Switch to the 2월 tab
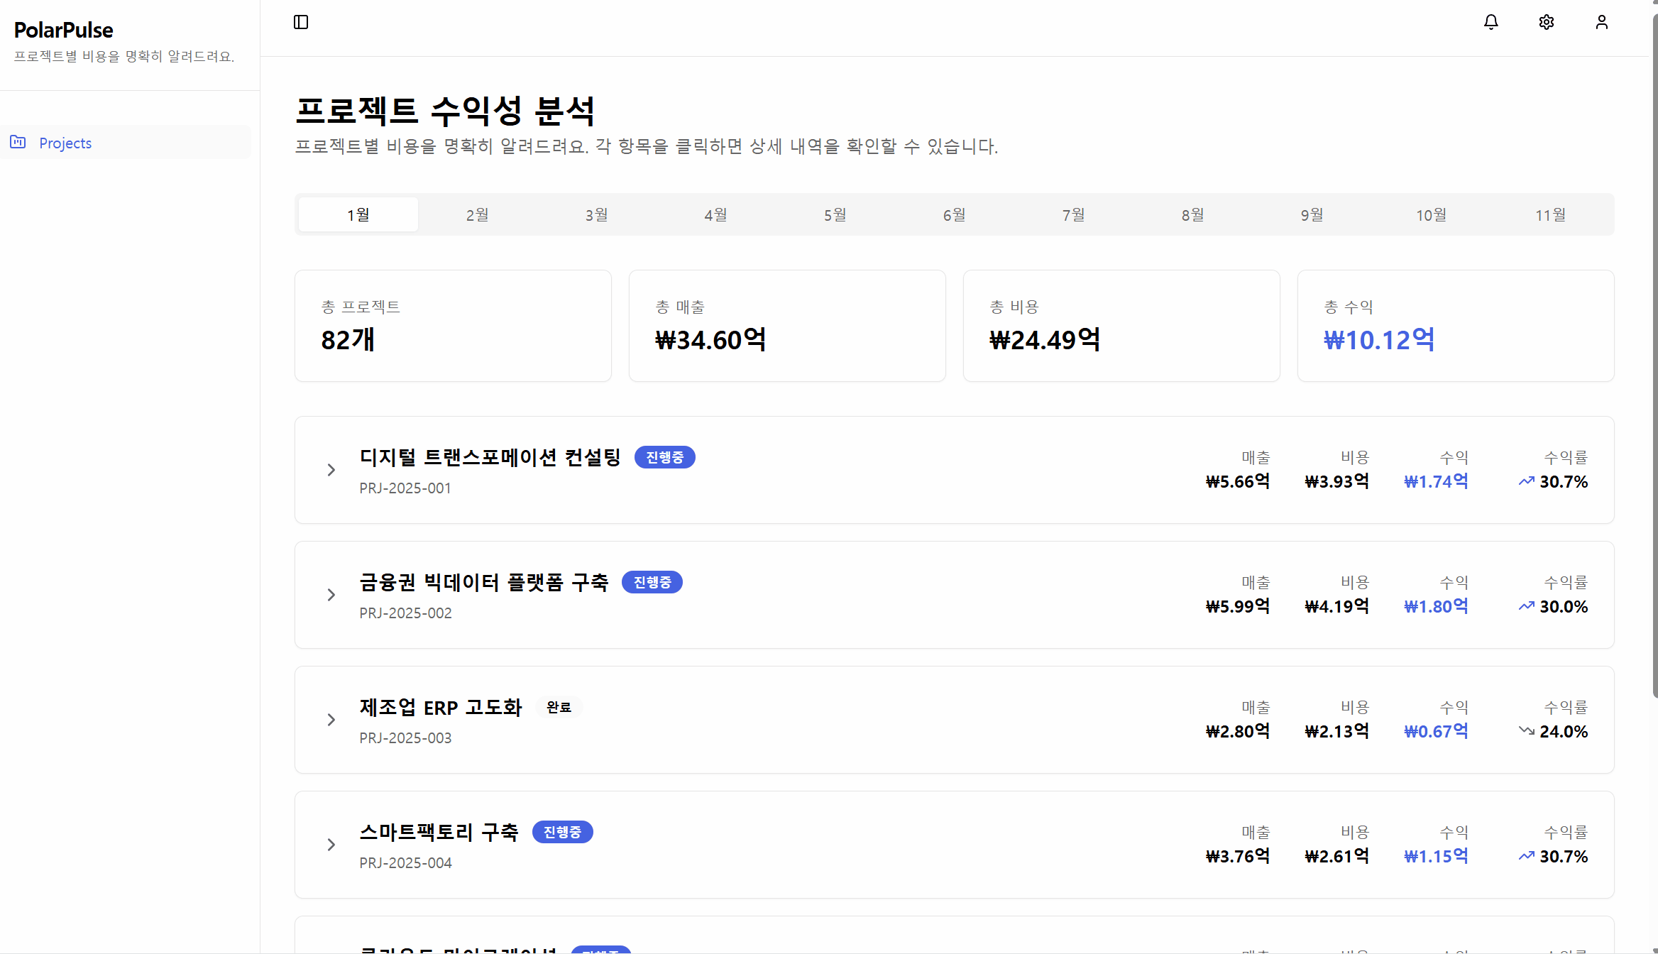Screen dimensions: 1658x954 [x=477, y=214]
